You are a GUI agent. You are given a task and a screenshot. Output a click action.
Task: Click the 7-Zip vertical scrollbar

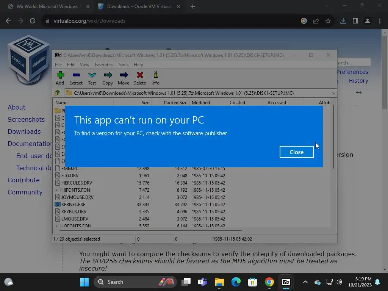(333, 136)
